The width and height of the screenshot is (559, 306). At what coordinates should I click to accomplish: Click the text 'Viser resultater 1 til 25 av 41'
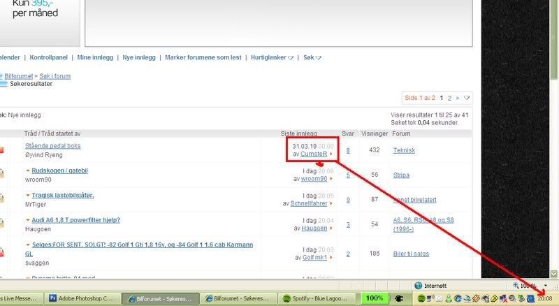(x=429, y=115)
